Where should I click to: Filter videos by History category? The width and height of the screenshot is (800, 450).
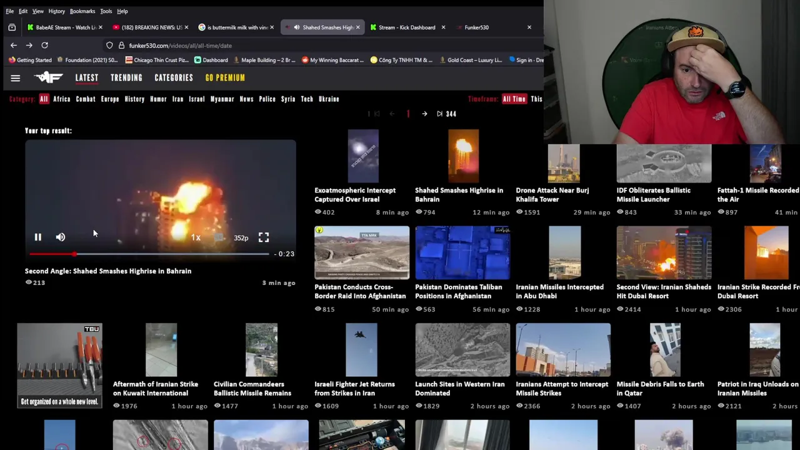pos(134,99)
